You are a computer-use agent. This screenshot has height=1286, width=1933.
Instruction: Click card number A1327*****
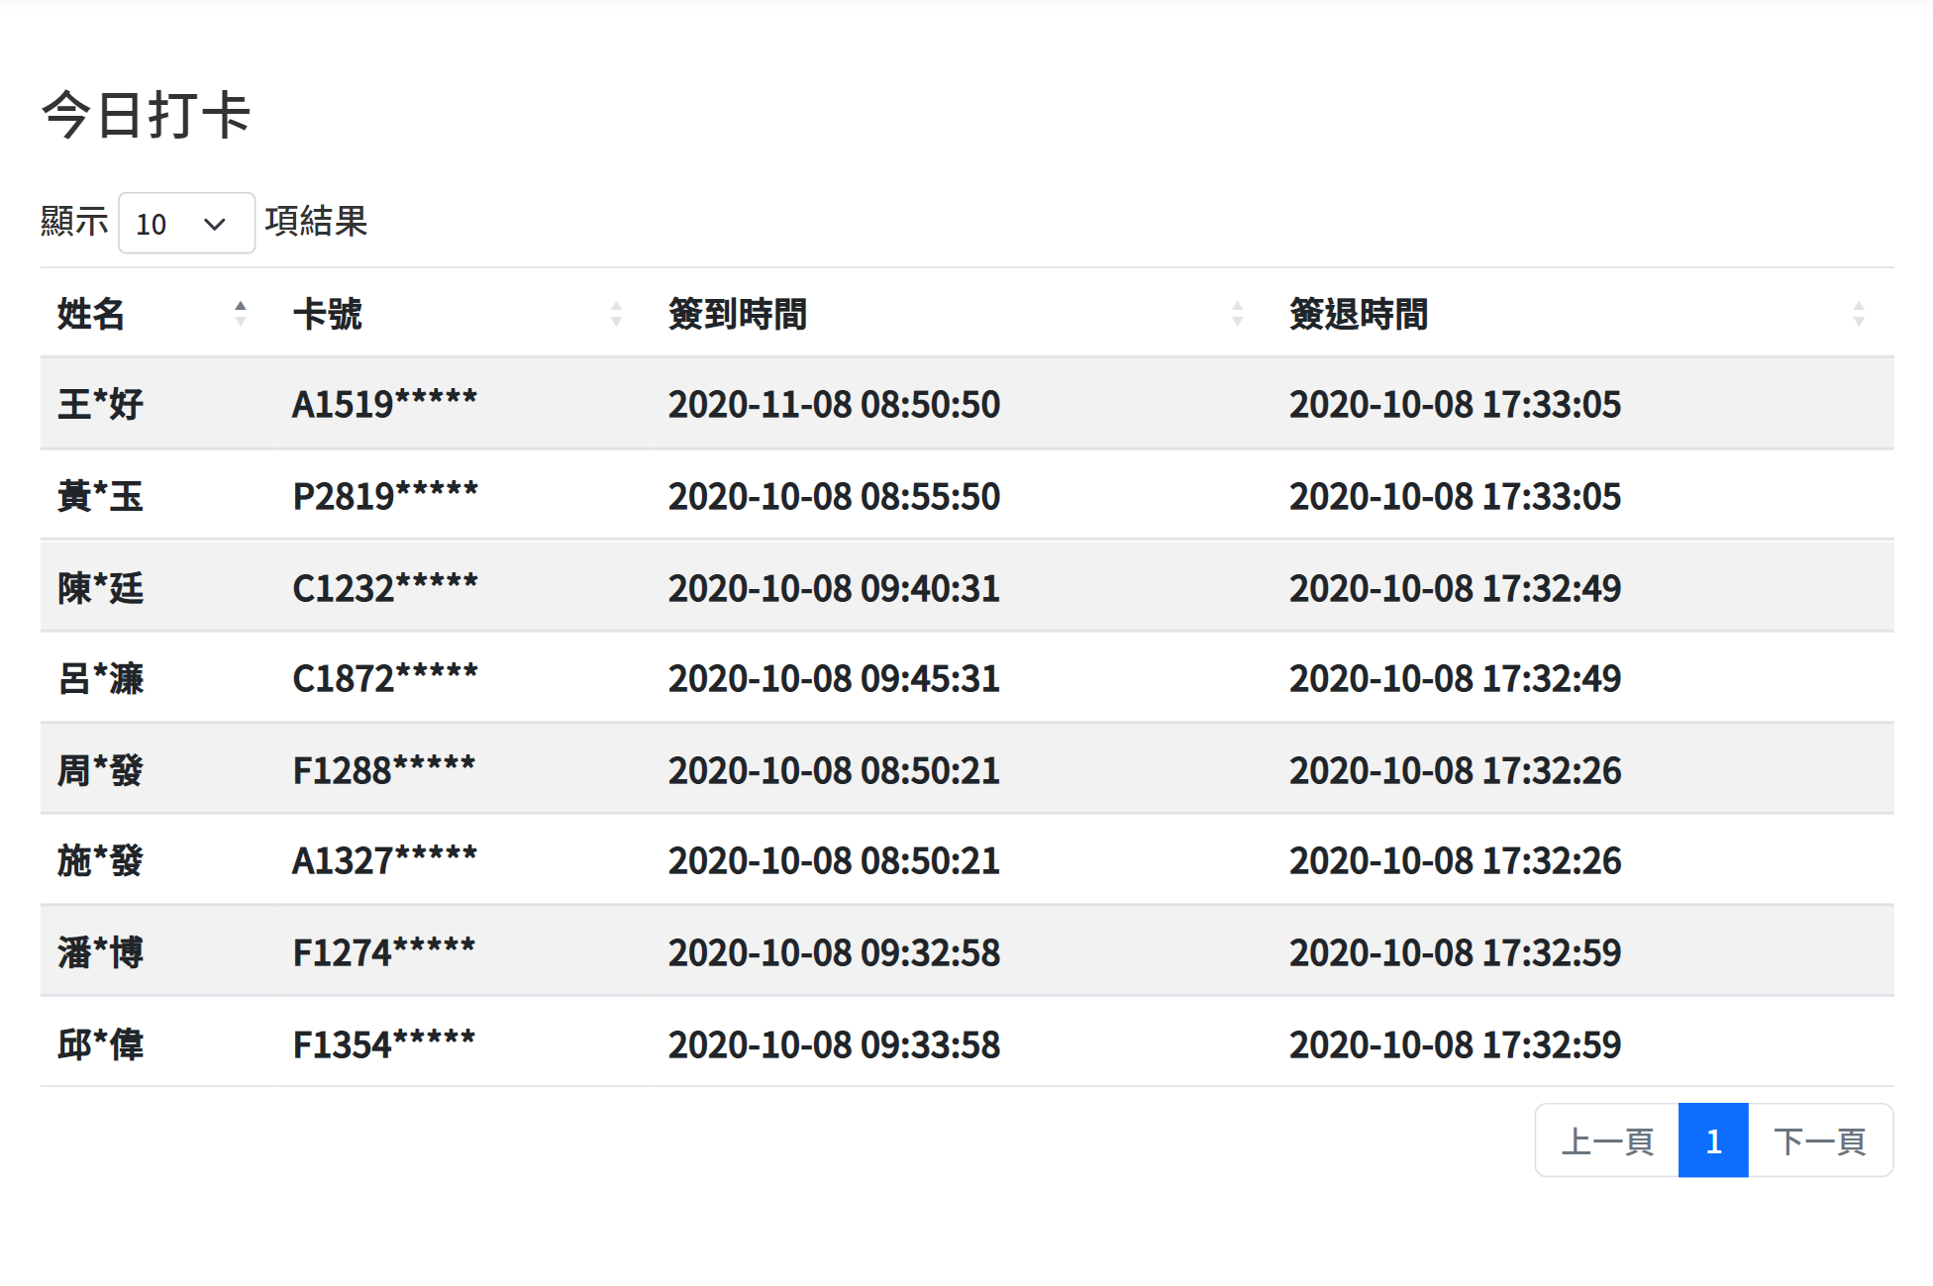[384, 861]
